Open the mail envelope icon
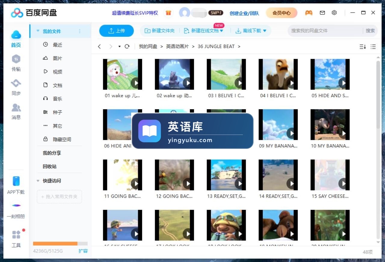The height and width of the screenshot is (262, 385). (x=322, y=13)
